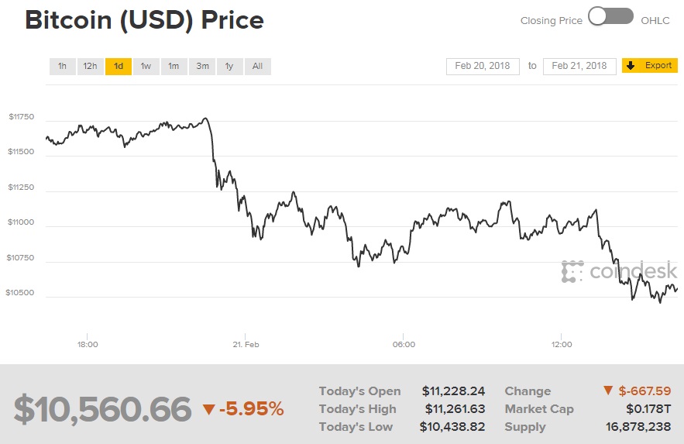The width and height of the screenshot is (684, 444).
Task: Click the red triangle next to $-667.59
Action: (x=608, y=391)
